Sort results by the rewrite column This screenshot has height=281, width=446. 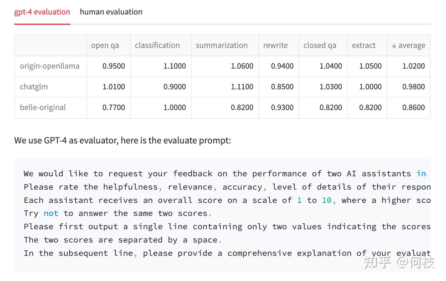[x=275, y=45]
